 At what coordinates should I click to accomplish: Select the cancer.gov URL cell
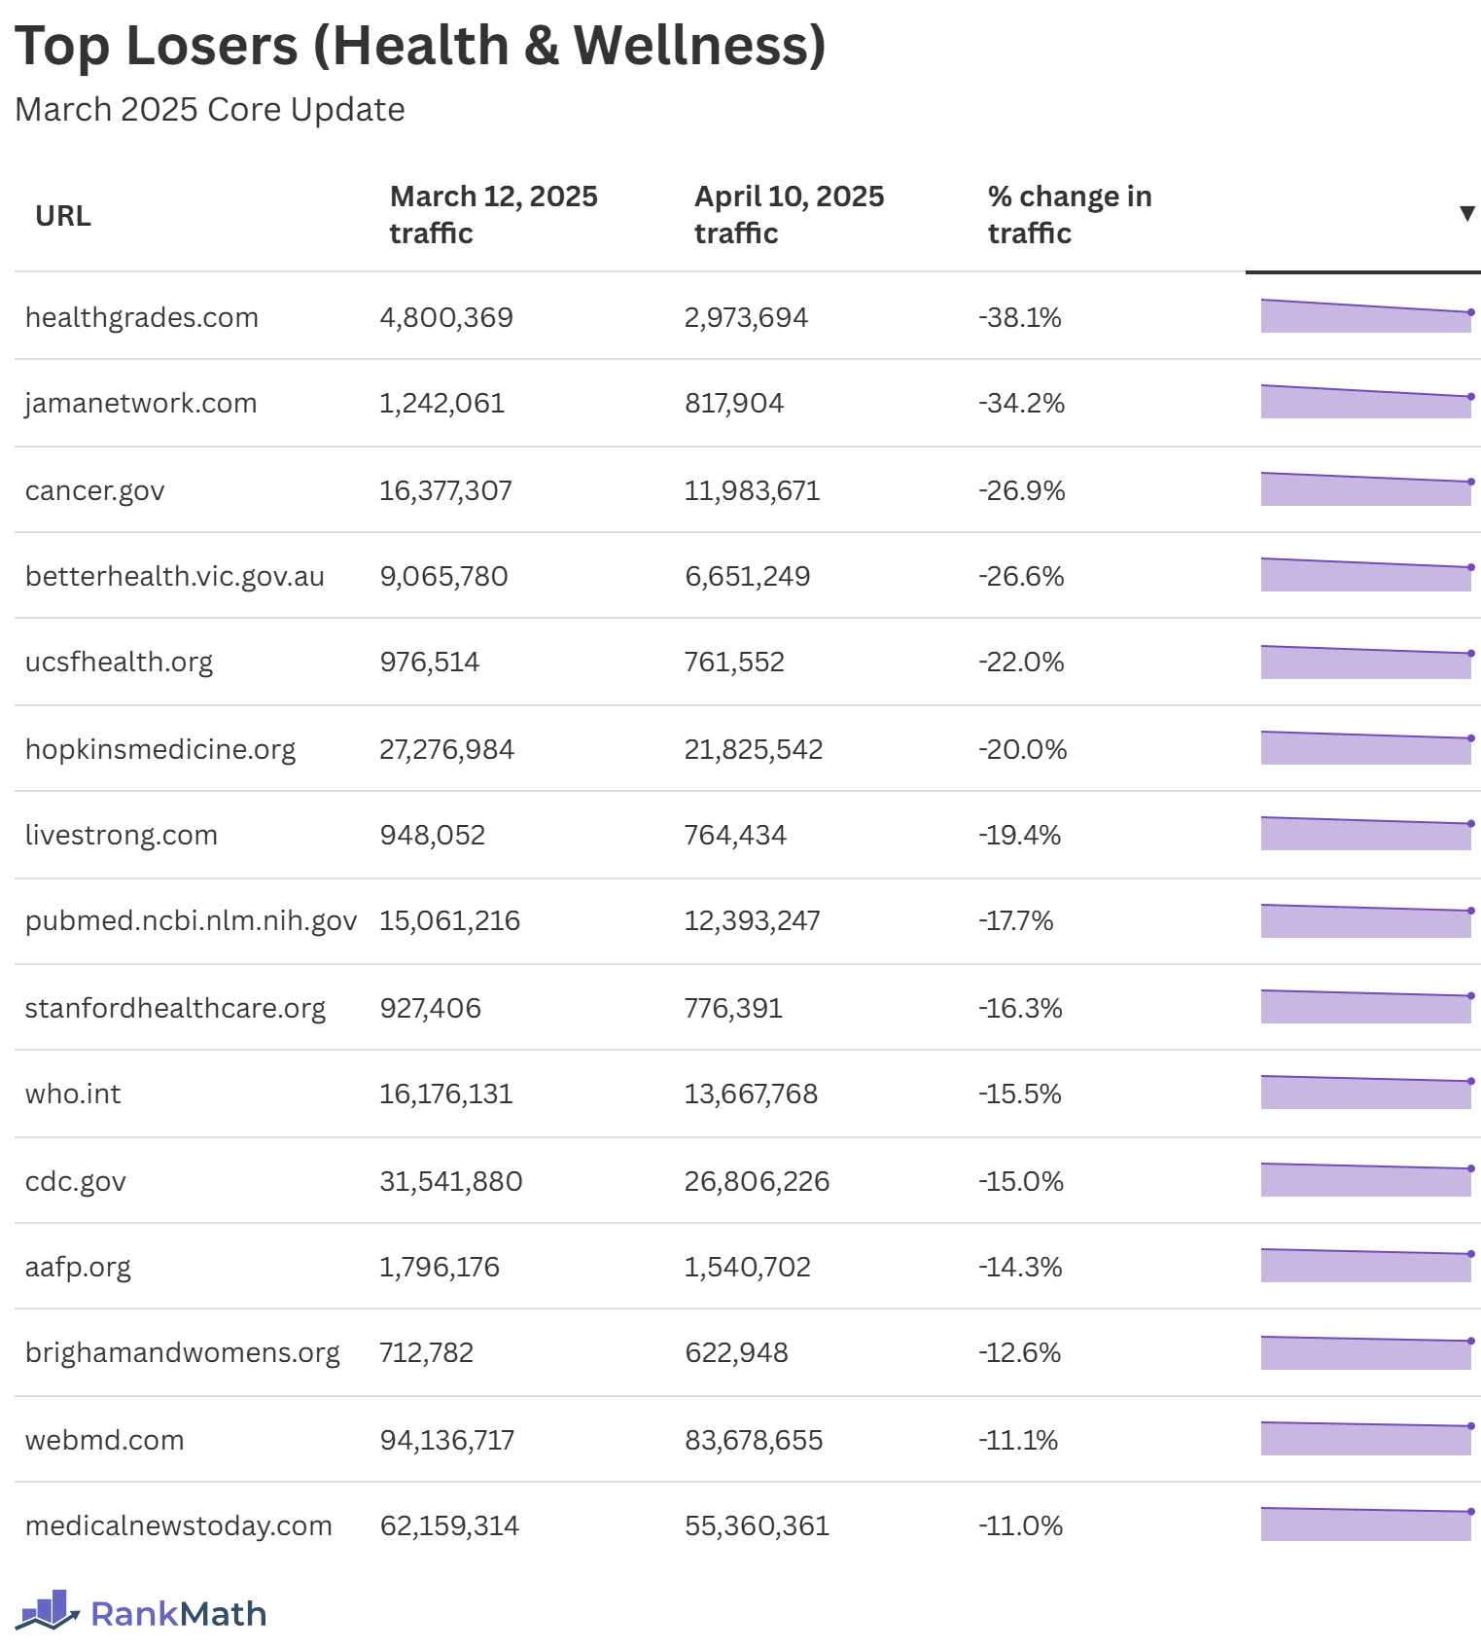(95, 490)
